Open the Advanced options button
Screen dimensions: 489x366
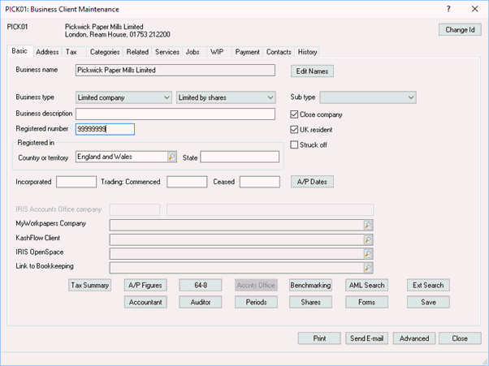(414, 338)
